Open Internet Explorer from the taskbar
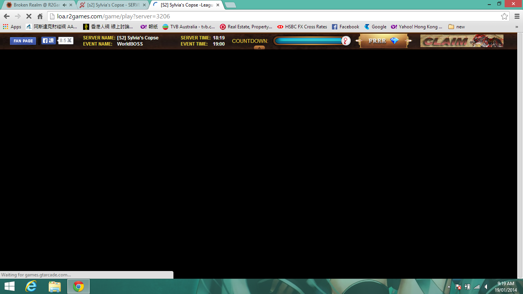 31,286
